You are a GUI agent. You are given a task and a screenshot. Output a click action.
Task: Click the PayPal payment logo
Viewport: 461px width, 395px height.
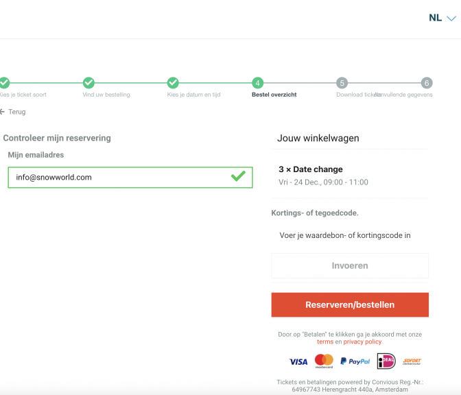coord(355,361)
